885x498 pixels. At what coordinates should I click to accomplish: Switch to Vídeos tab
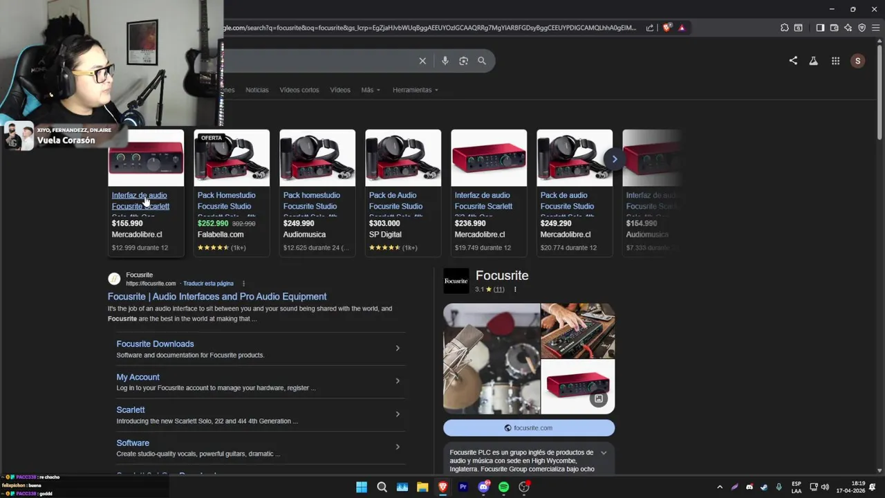click(x=340, y=90)
